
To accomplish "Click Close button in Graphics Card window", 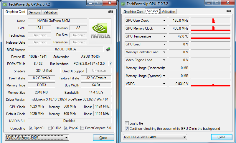I will pyautogui.click(x=103, y=138).
